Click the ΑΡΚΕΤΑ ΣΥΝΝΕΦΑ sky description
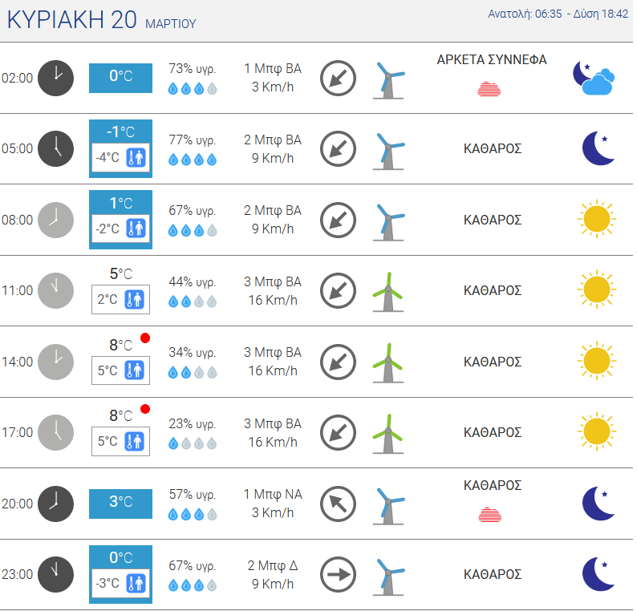Image resolution: width=637 pixels, height=611 pixels. pos(492,59)
